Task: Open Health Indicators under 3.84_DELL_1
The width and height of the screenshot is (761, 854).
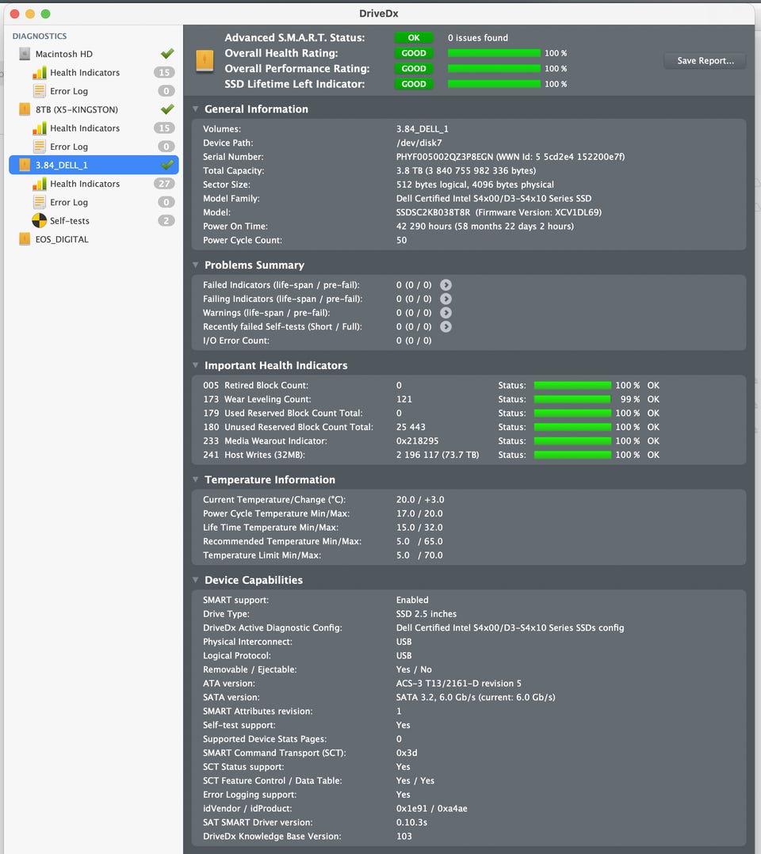Action: click(x=94, y=184)
